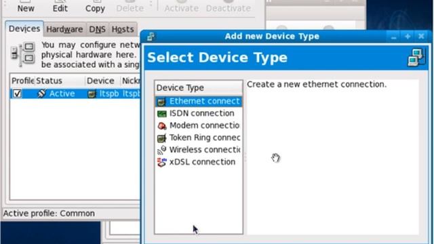434x244 pixels.
Task: Click the Active status plug icon
Action: [41, 94]
